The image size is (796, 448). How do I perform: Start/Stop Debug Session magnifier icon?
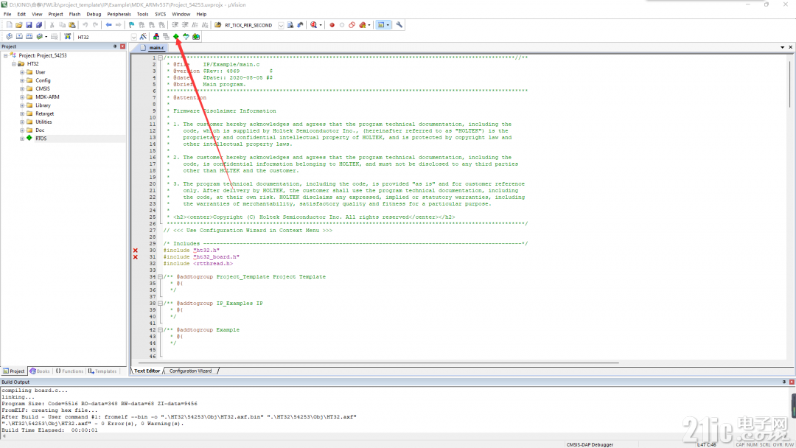[x=314, y=25]
